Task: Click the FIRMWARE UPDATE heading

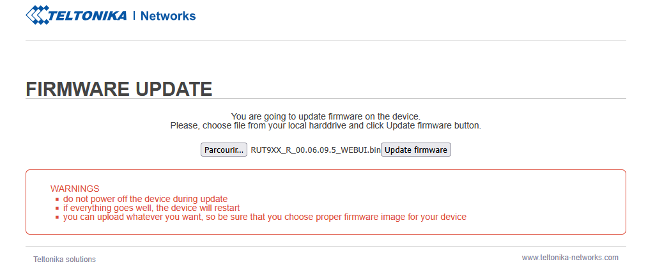Action: coord(119,89)
